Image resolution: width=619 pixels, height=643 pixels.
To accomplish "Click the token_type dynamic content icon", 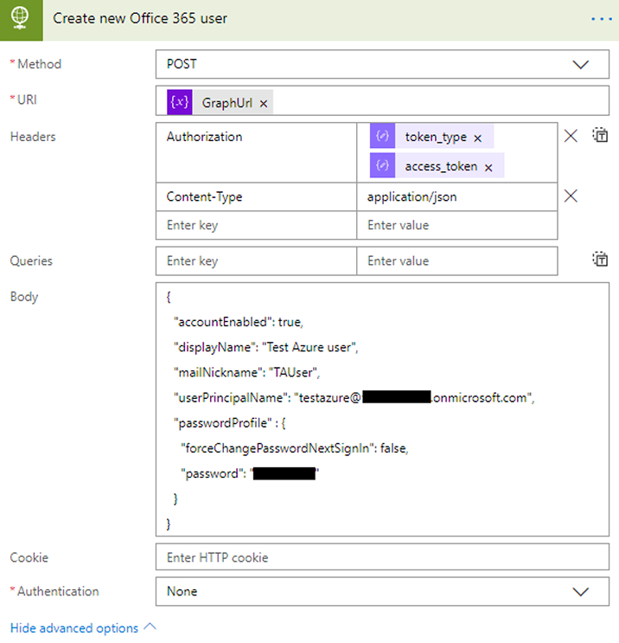I will coord(382,136).
